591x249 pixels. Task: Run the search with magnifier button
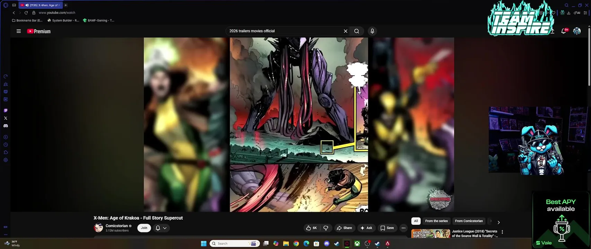356,31
